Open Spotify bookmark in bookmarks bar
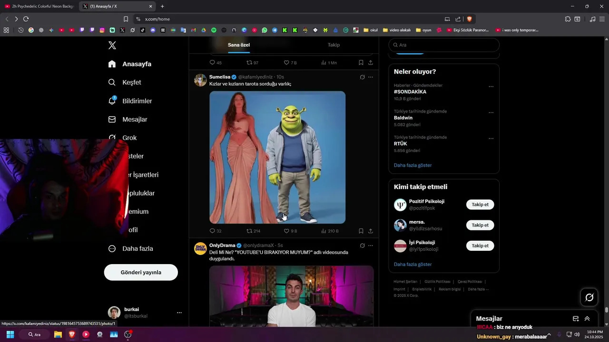This screenshot has width=609, height=342. click(214, 30)
